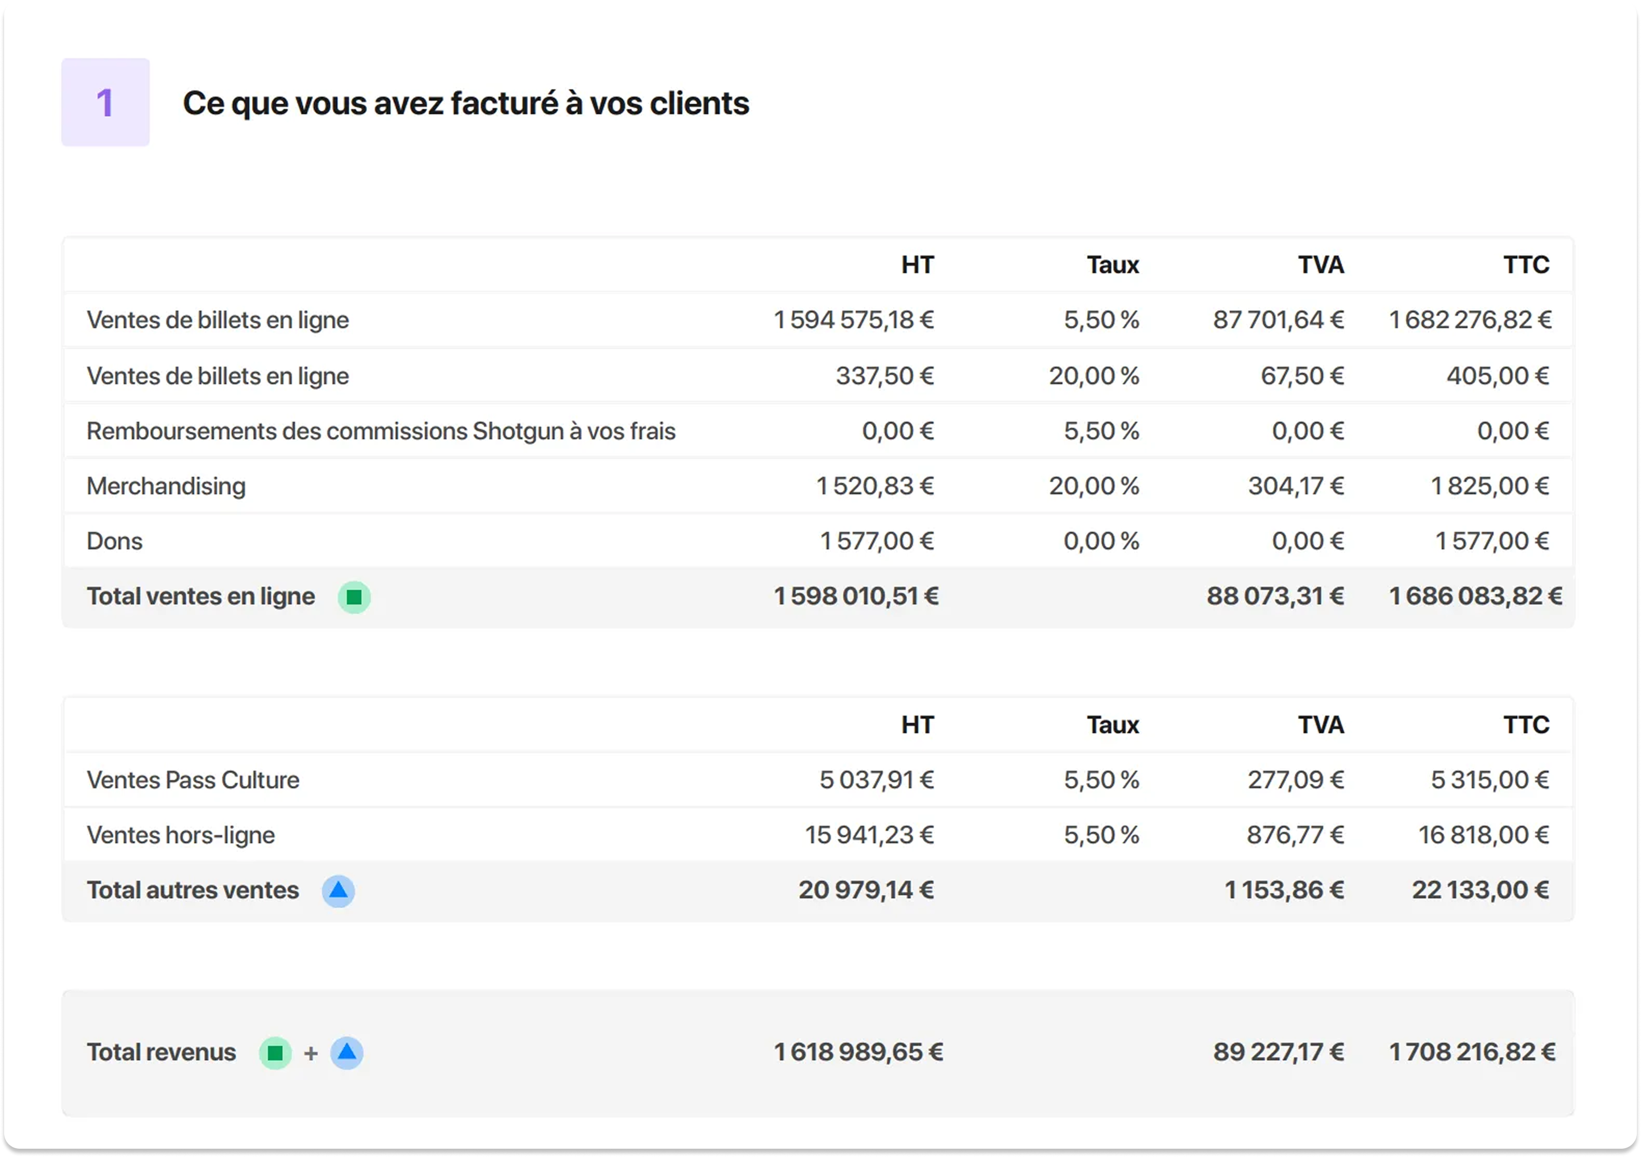Screen dimensions: 1641x1157
Task: Click the Ventes hors-ligne row label
Action: pyautogui.click(x=181, y=835)
